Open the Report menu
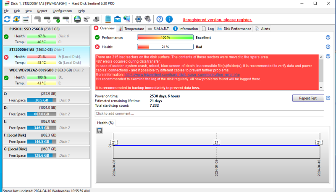Image resolution: width=336 pixels, height=192 pixels. (x=42, y=11)
